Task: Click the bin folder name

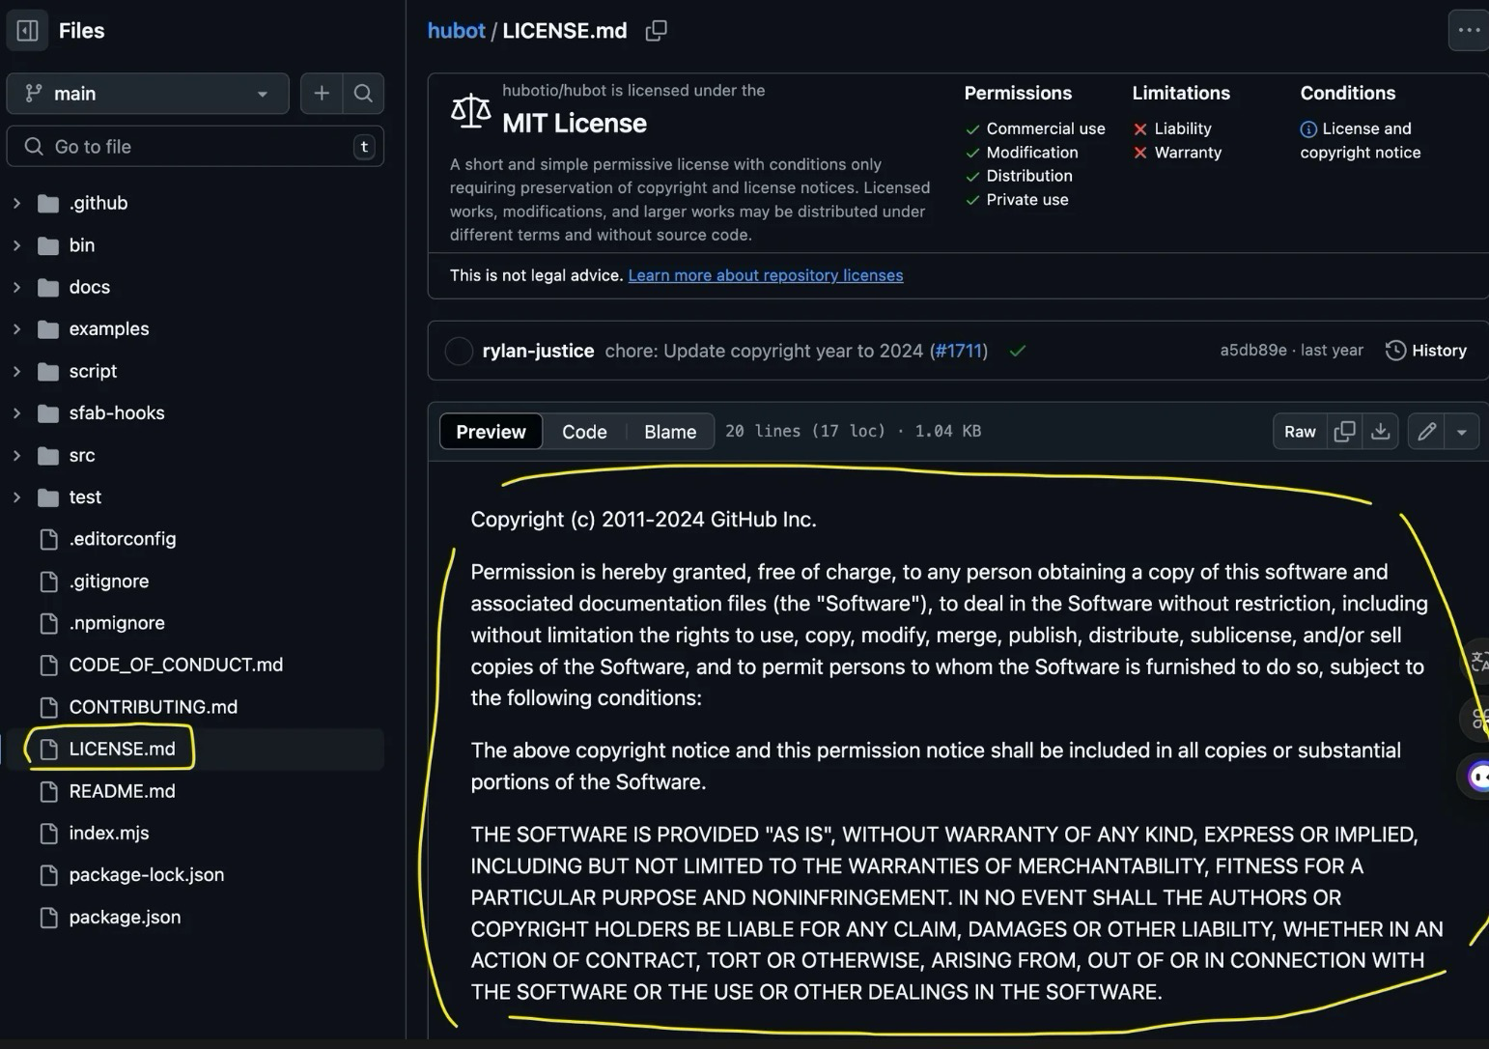Action: 82,245
